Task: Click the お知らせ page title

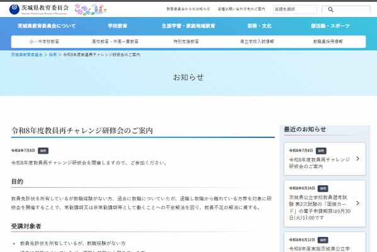Action: (189, 77)
